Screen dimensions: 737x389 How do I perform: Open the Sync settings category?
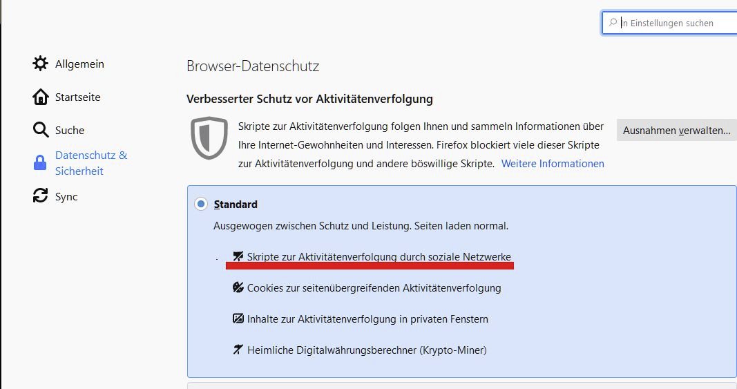coord(66,197)
